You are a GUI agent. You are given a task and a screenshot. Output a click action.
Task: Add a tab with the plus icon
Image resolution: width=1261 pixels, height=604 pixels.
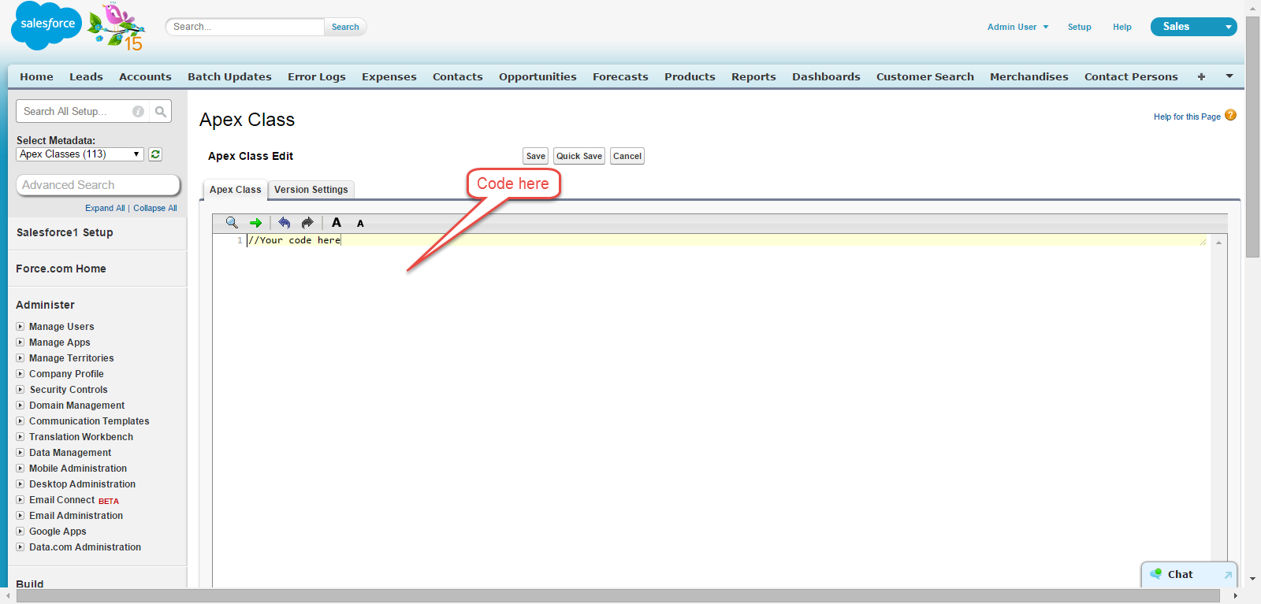(x=1201, y=76)
